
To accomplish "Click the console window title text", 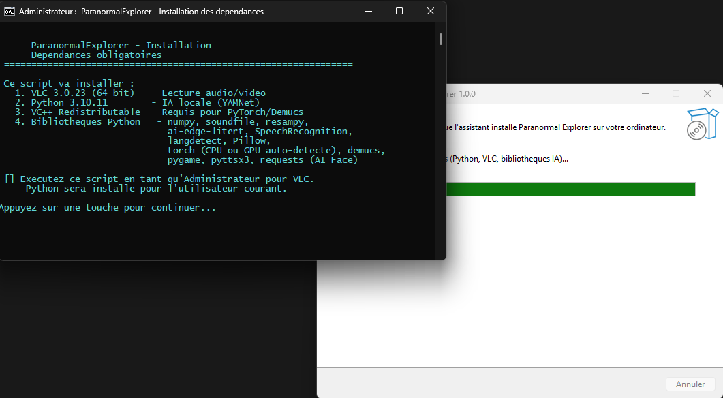I will (x=141, y=12).
